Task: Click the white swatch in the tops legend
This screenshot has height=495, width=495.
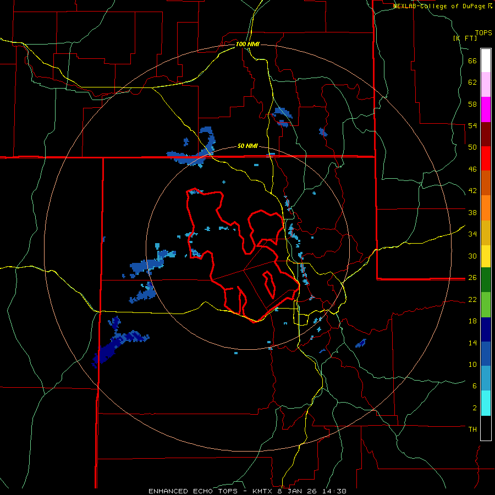Action: click(x=486, y=61)
